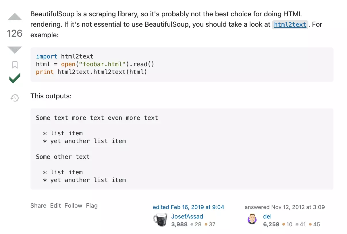Open the edited Feb 16, 2019 revision link
The height and width of the screenshot is (234, 347).
click(188, 207)
